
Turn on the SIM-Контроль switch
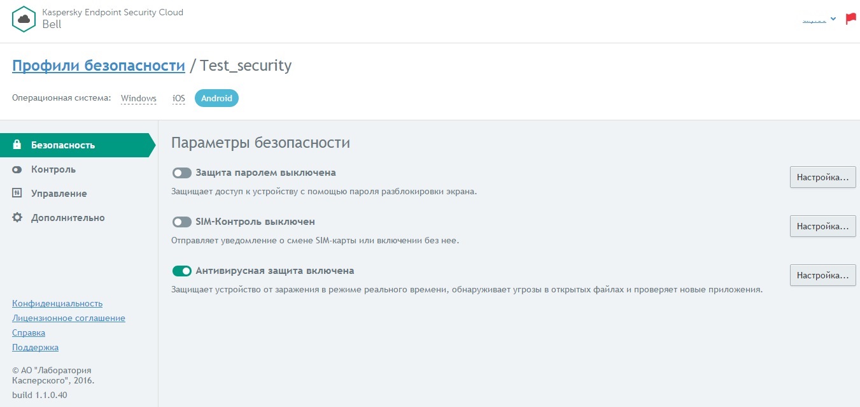[182, 222]
